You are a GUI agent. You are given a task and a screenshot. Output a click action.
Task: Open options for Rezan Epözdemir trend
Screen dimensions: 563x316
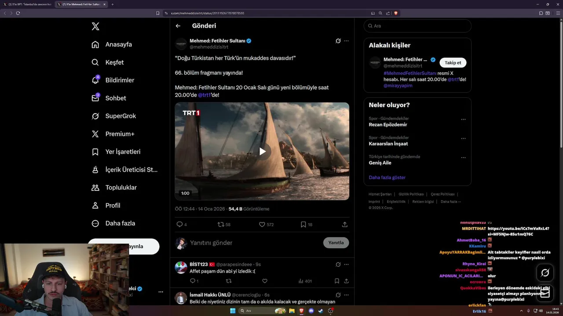point(463,119)
